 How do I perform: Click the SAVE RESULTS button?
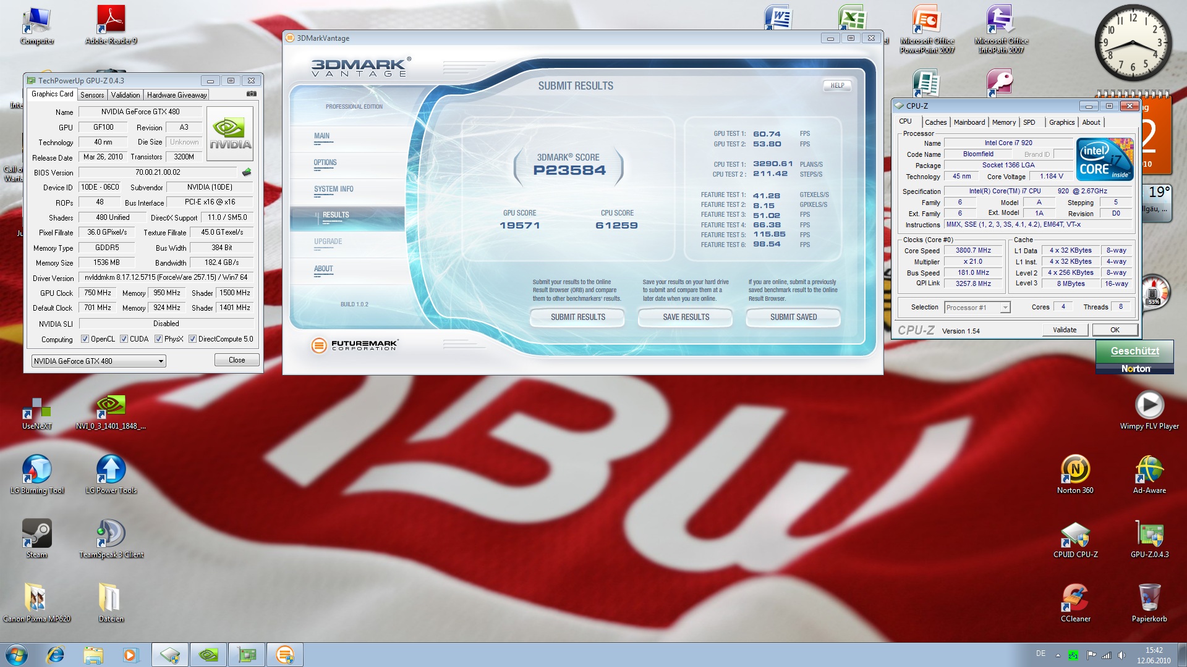point(686,317)
